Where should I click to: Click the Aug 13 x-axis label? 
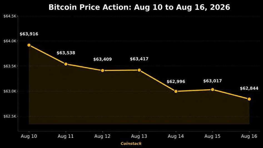tap(139, 136)
